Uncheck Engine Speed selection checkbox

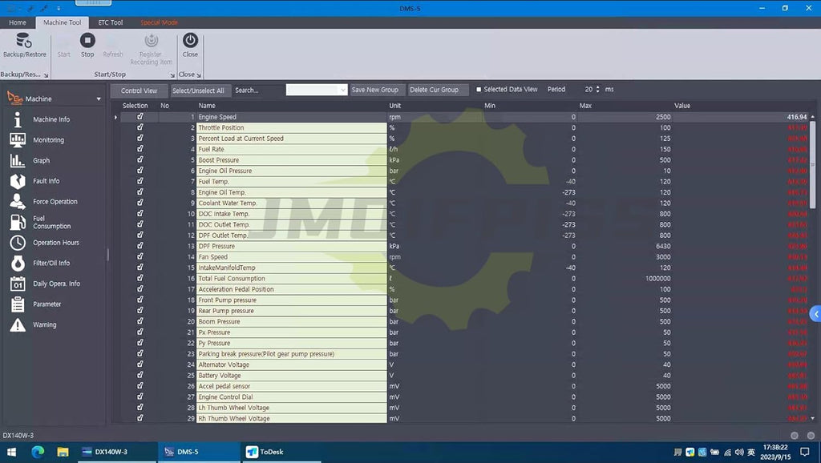coord(140,117)
